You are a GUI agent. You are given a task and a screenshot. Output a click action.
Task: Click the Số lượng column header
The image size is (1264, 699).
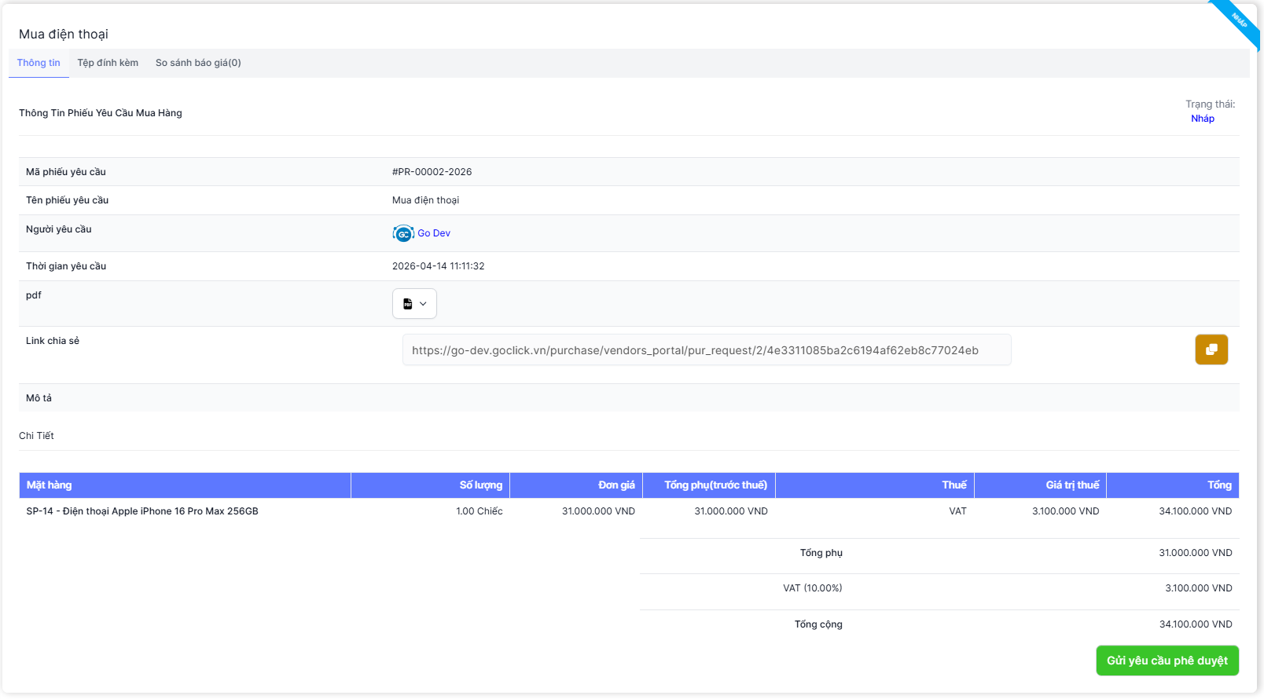[480, 485]
